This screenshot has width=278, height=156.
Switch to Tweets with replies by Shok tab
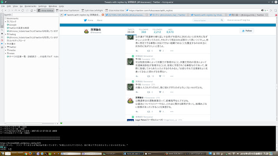pos(209,15)
